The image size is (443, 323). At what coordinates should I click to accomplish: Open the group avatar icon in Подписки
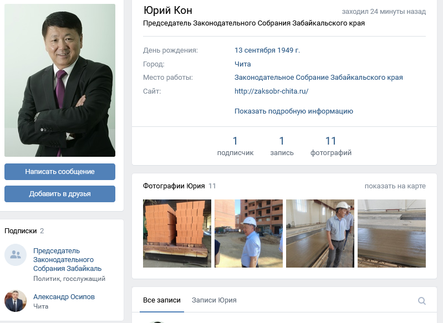[x=16, y=255]
